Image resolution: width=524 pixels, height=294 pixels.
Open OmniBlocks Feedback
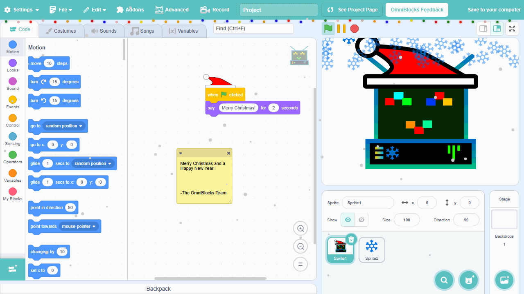click(417, 10)
